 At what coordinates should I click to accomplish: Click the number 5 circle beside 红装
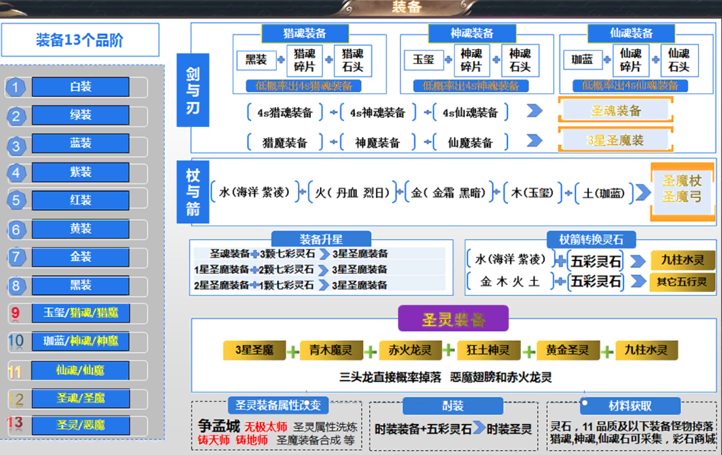click(16, 201)
